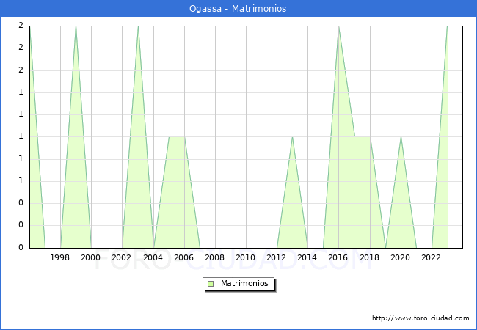Click the 2012 x-axis label

tap(277, 257)
